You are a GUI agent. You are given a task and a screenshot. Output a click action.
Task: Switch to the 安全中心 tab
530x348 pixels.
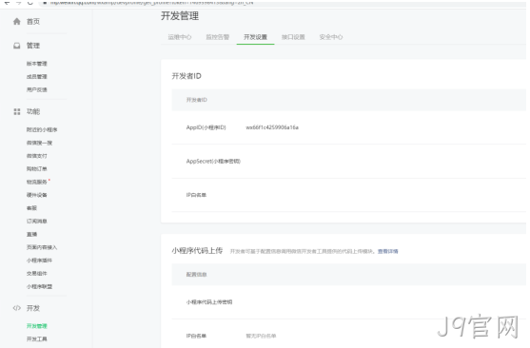coord(331,37)
